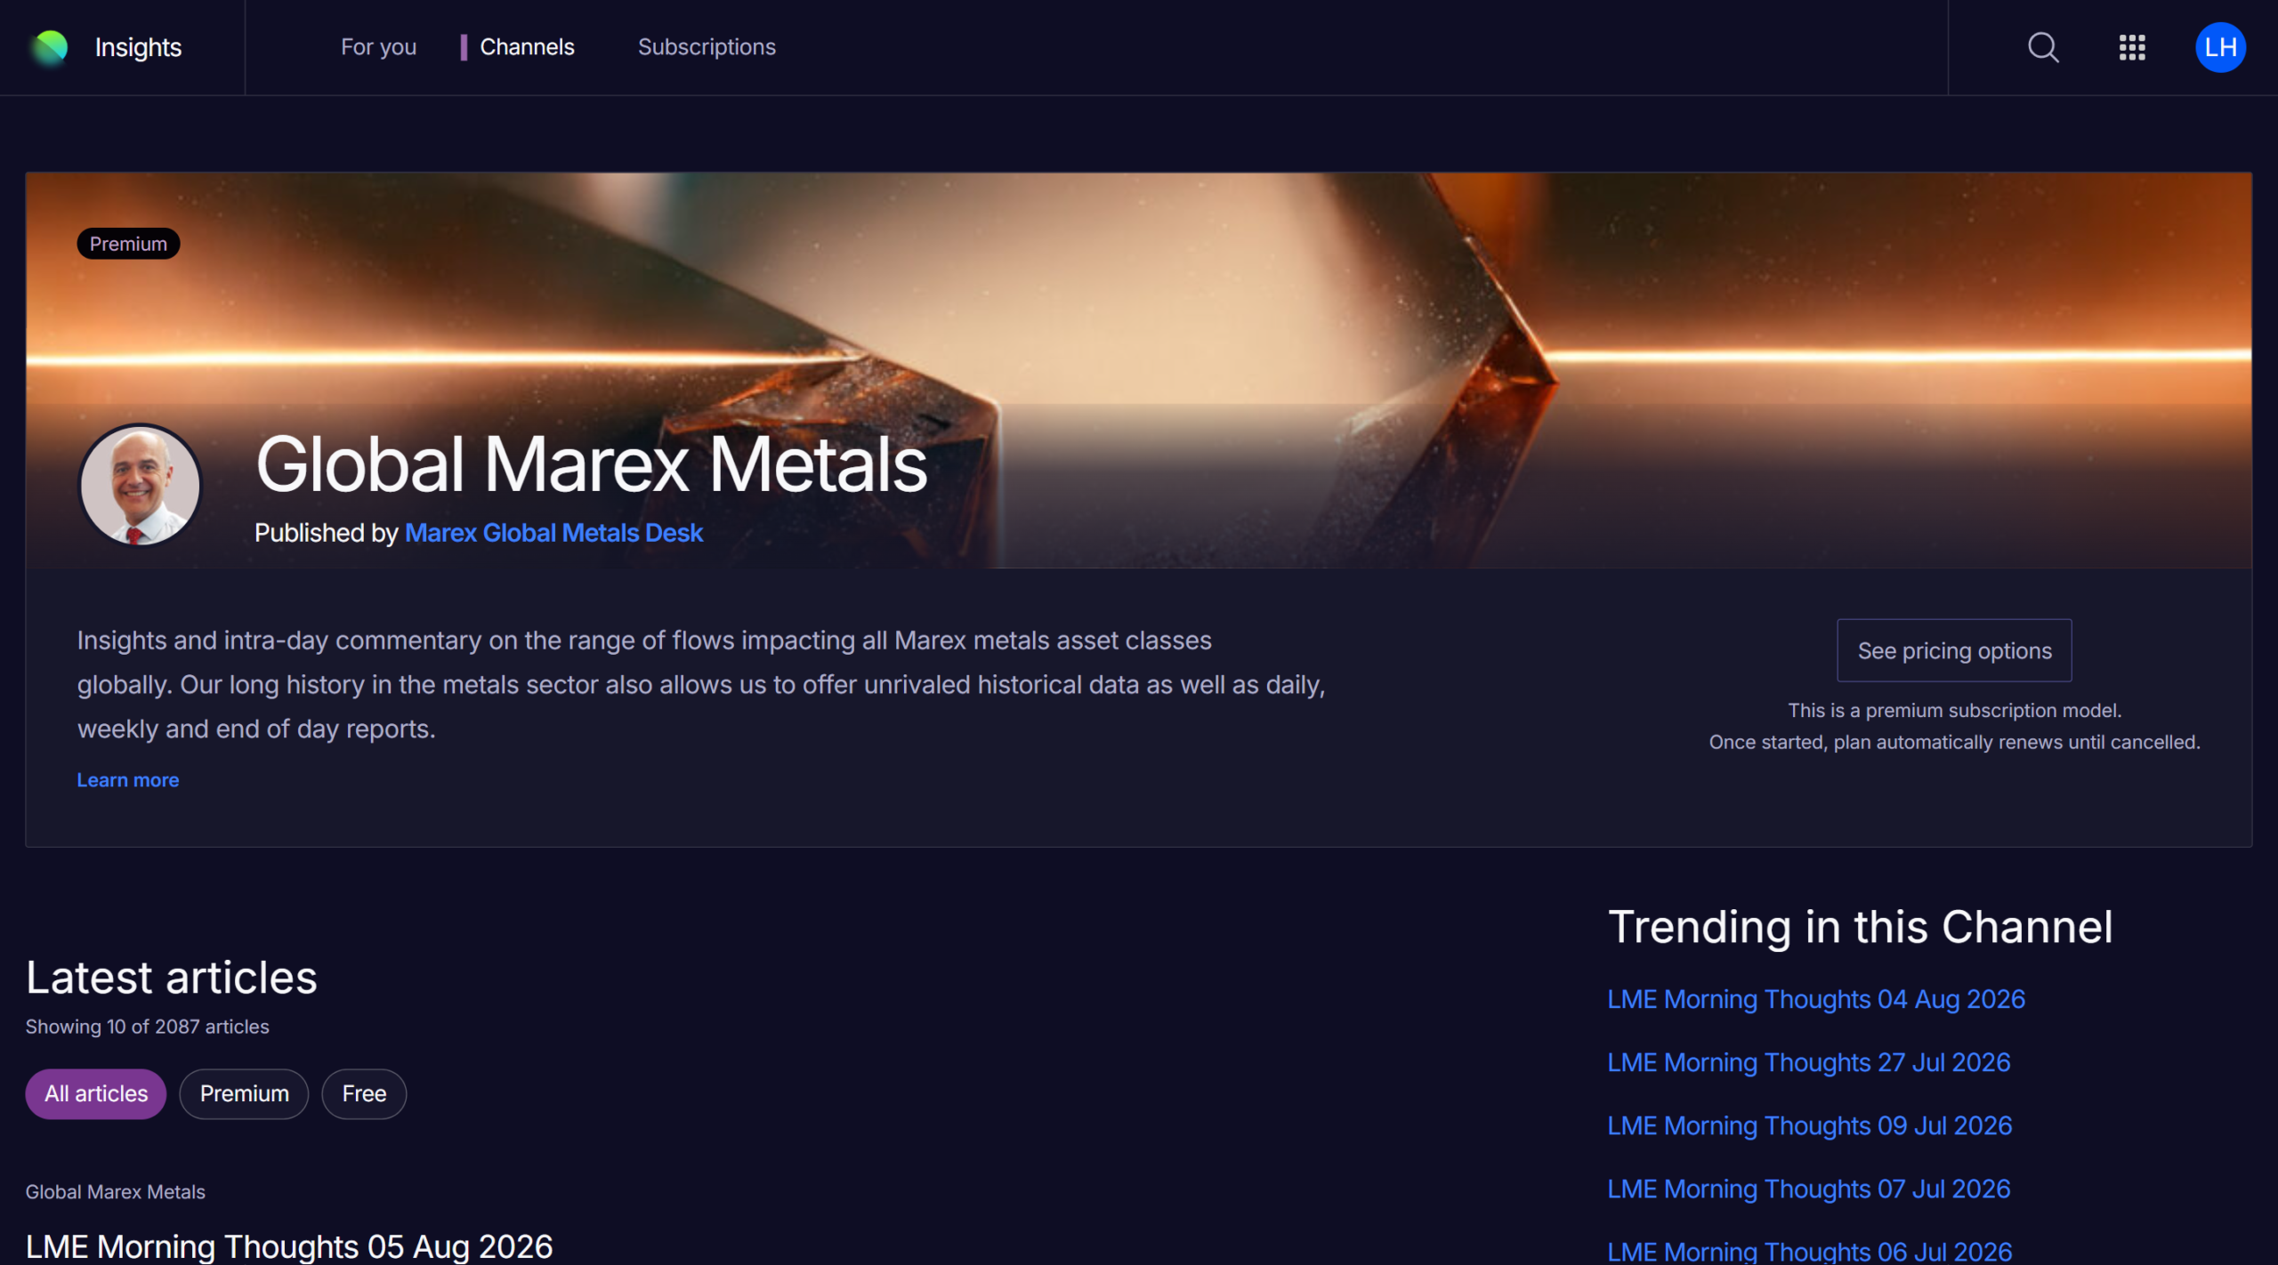
Task: Switch to the For you tab
Action: [378, 47]
